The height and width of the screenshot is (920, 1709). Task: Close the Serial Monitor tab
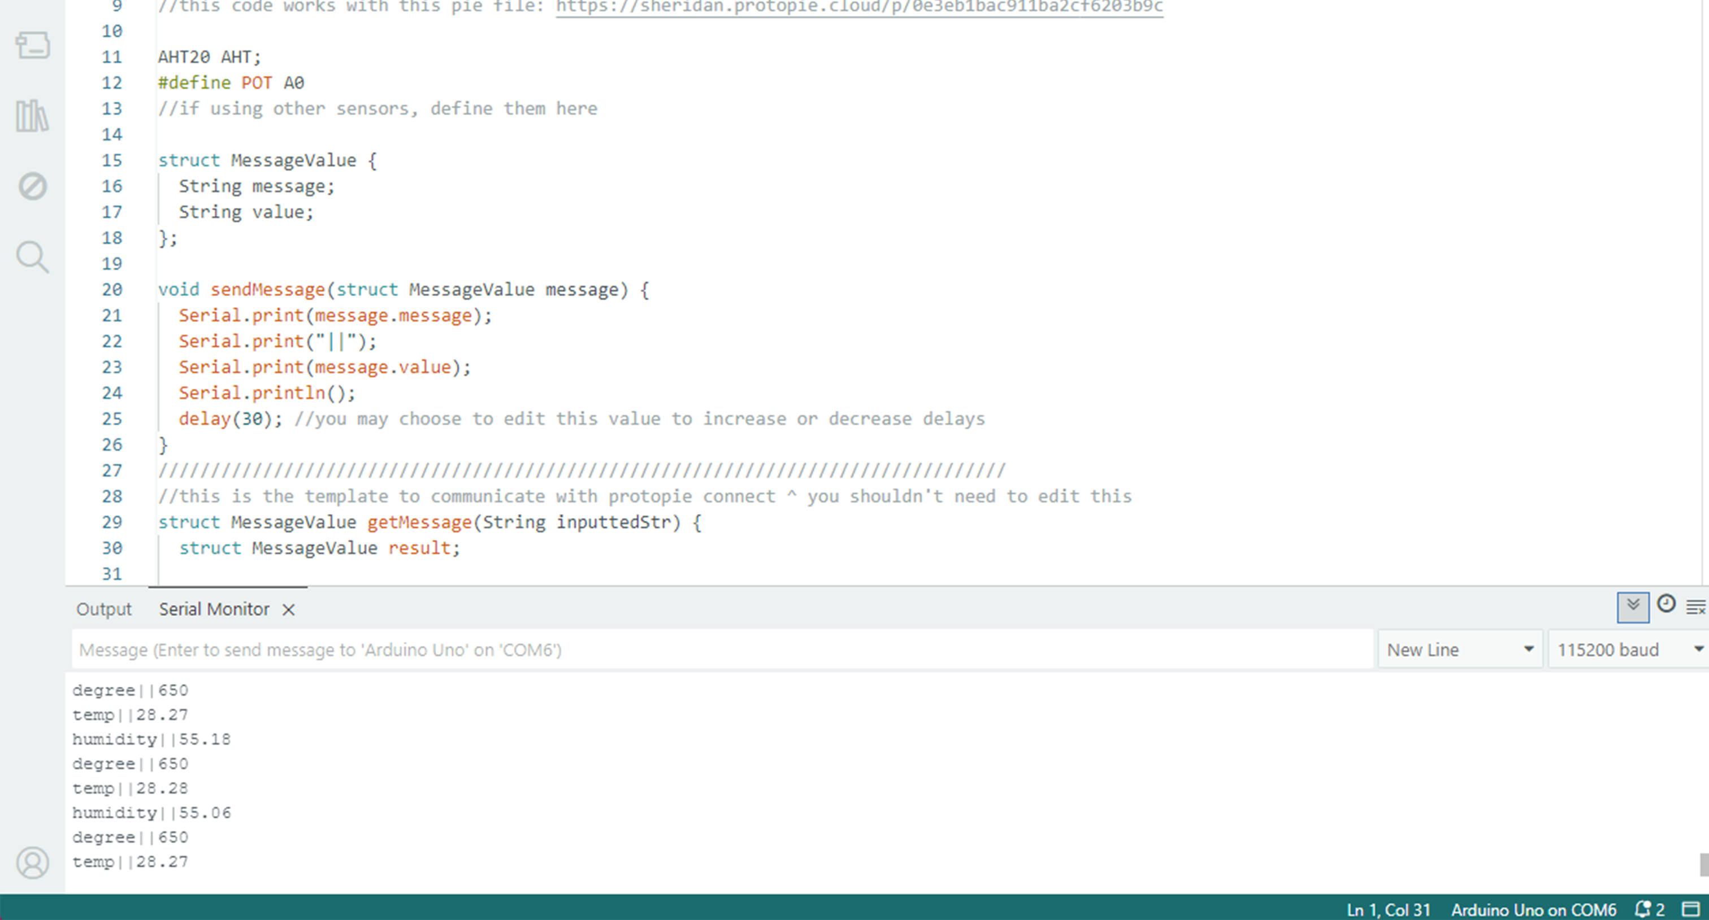[289, 610]
